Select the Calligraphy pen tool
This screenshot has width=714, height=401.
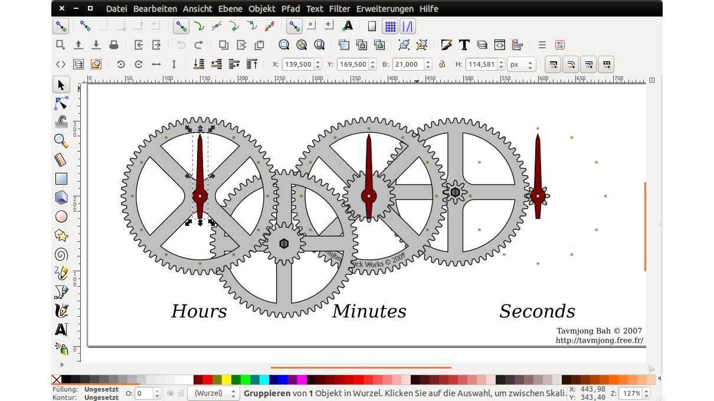coord(61,311)
